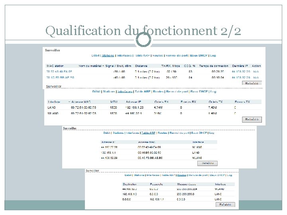Open Interfaces link in the routes panel
The height and width of the screenshot is (215, 287).
click(x=153, y=175)
